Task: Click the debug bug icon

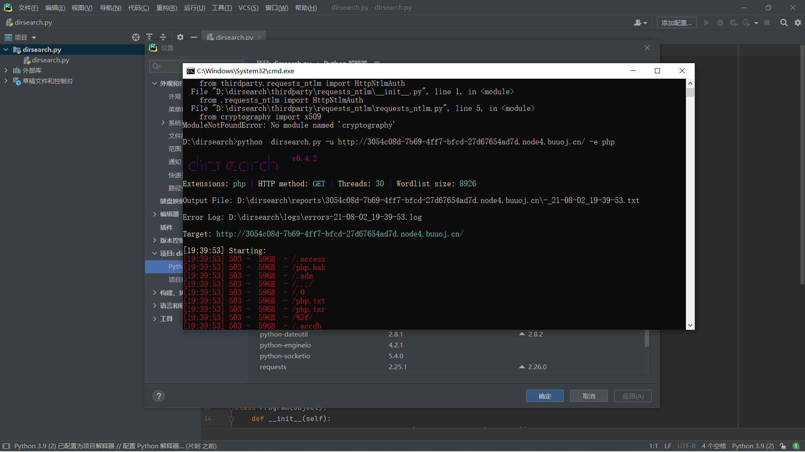Action: tap(720, 23)
